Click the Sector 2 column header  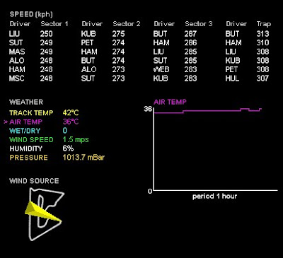click(127, 24)
